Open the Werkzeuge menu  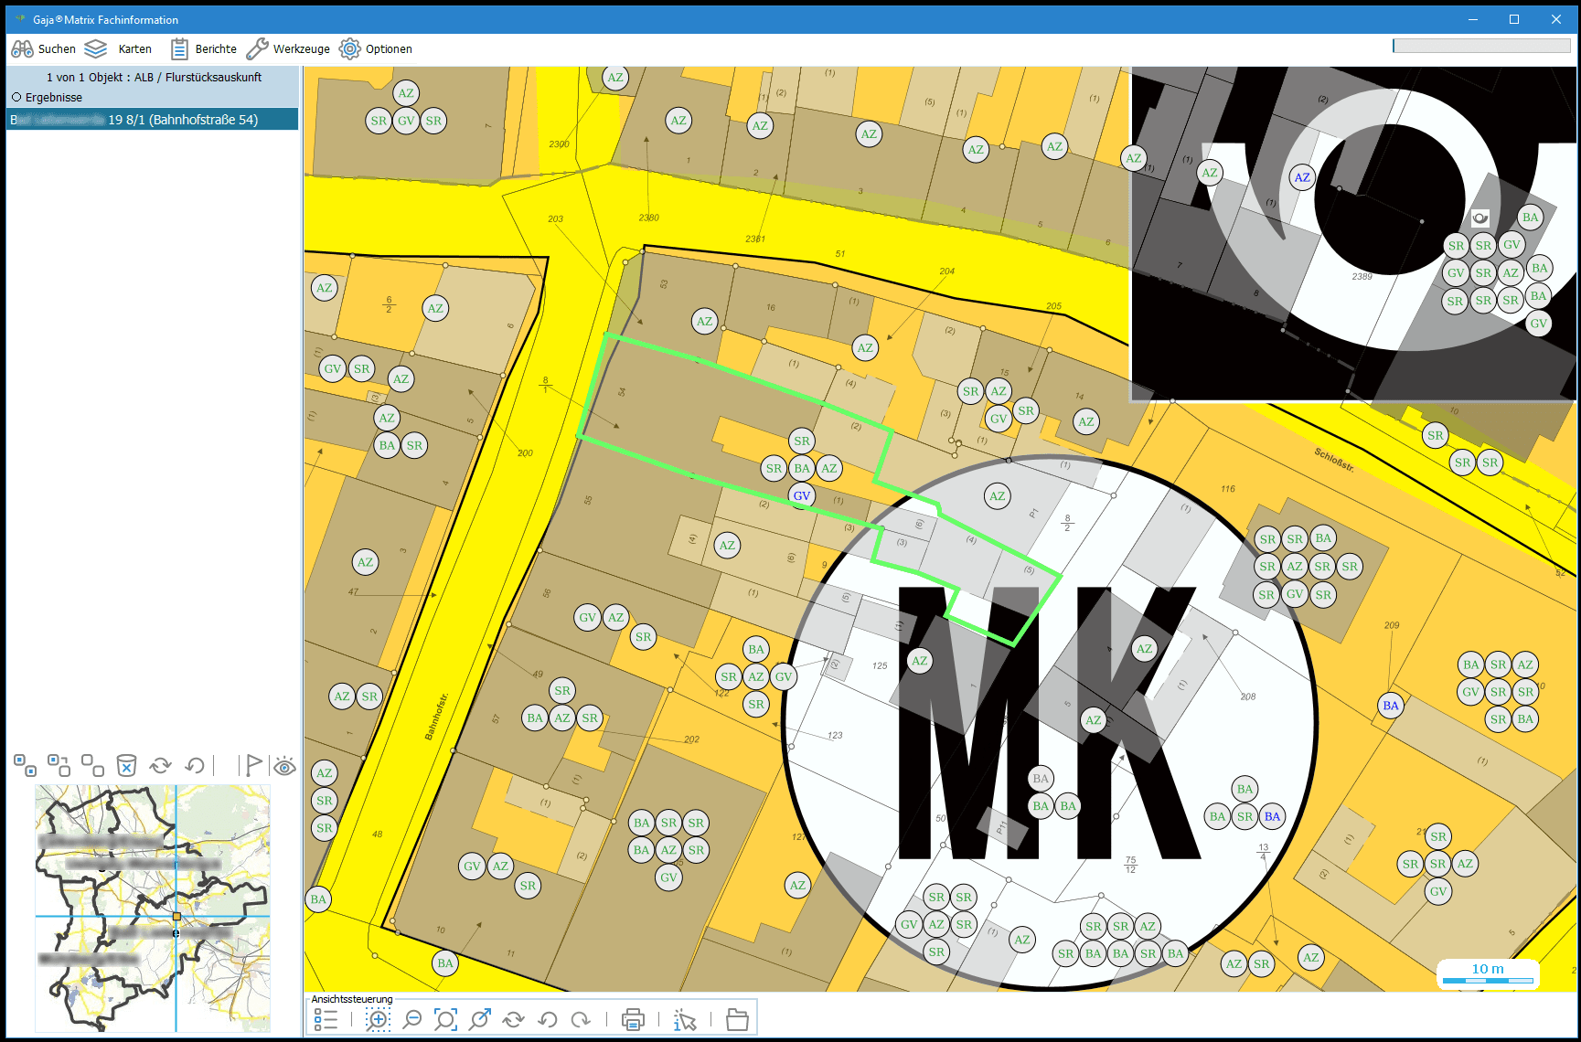click(x=288, y=49)
